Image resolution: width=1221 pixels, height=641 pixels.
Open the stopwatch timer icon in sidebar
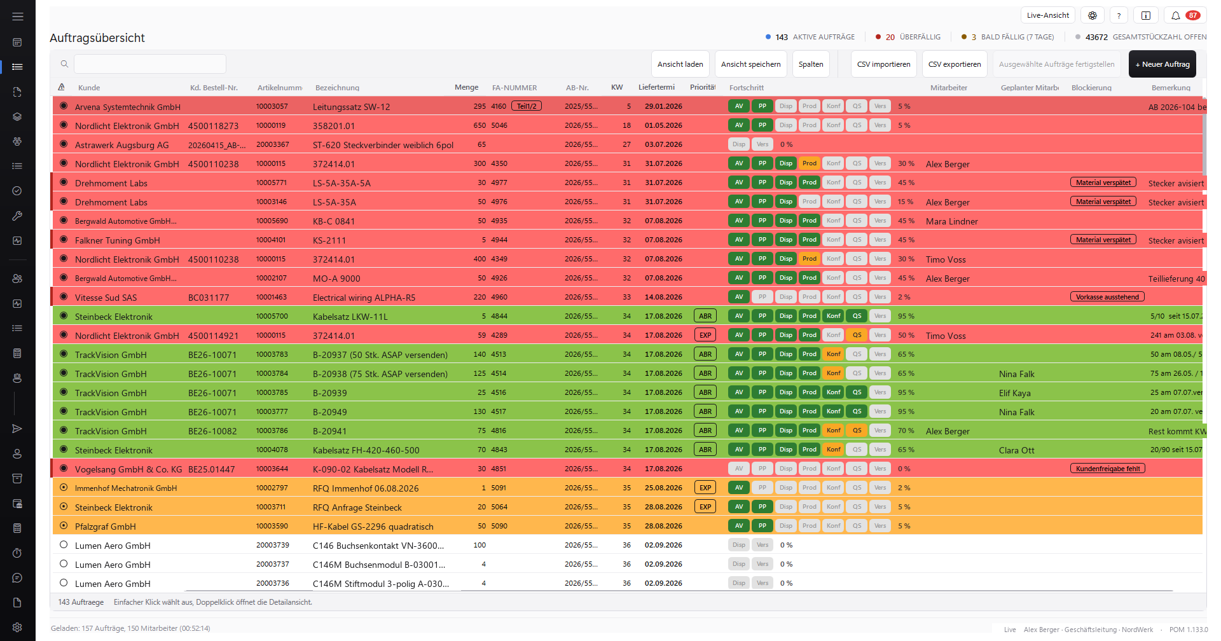point(17,553)
